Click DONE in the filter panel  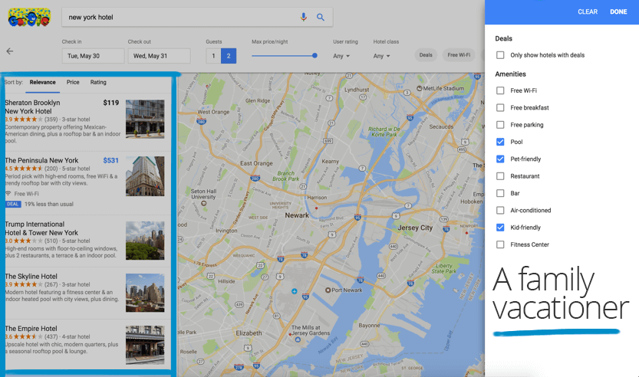click(618, 11)
